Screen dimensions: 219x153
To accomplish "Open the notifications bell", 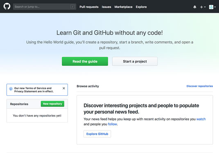I will (x=195, y=7).
